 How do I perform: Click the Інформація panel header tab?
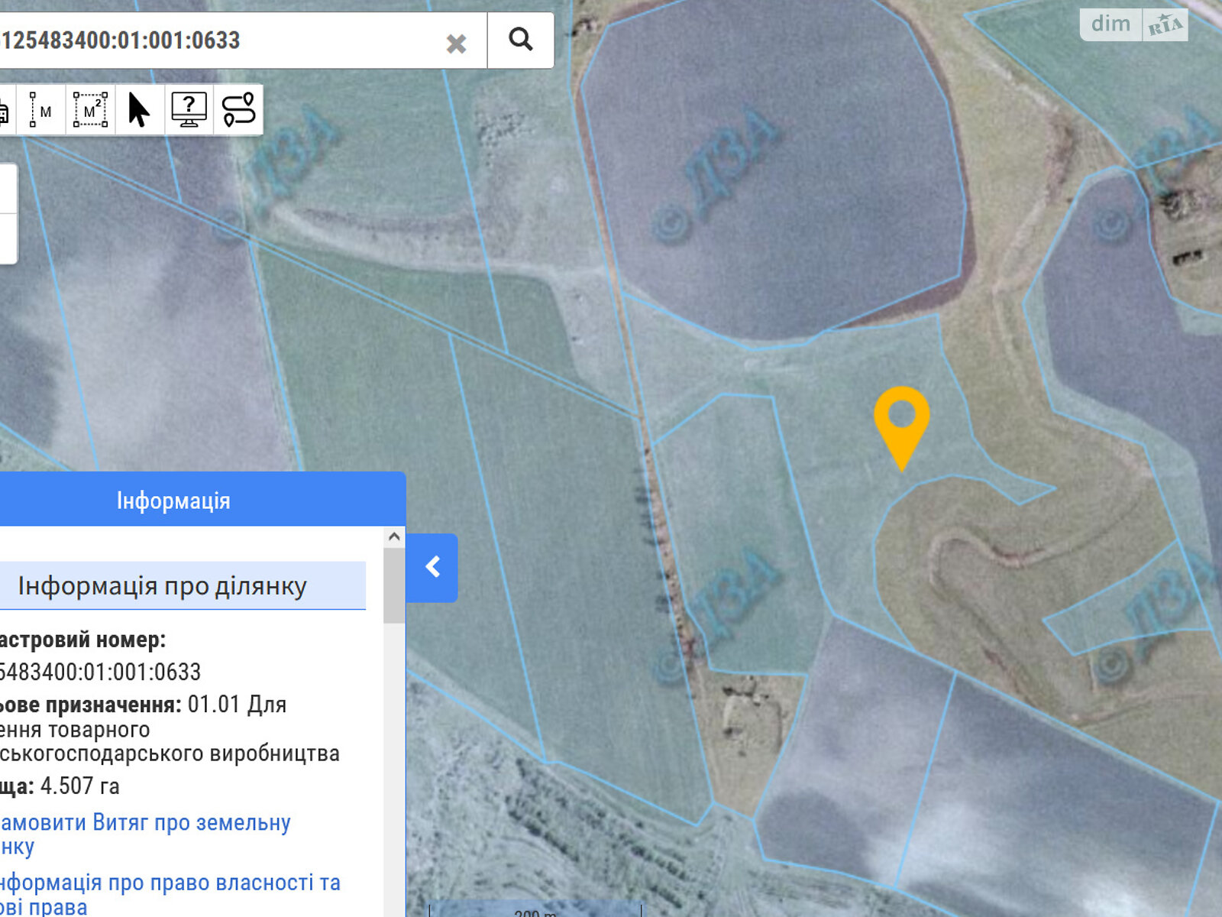[x=173, y=501]
